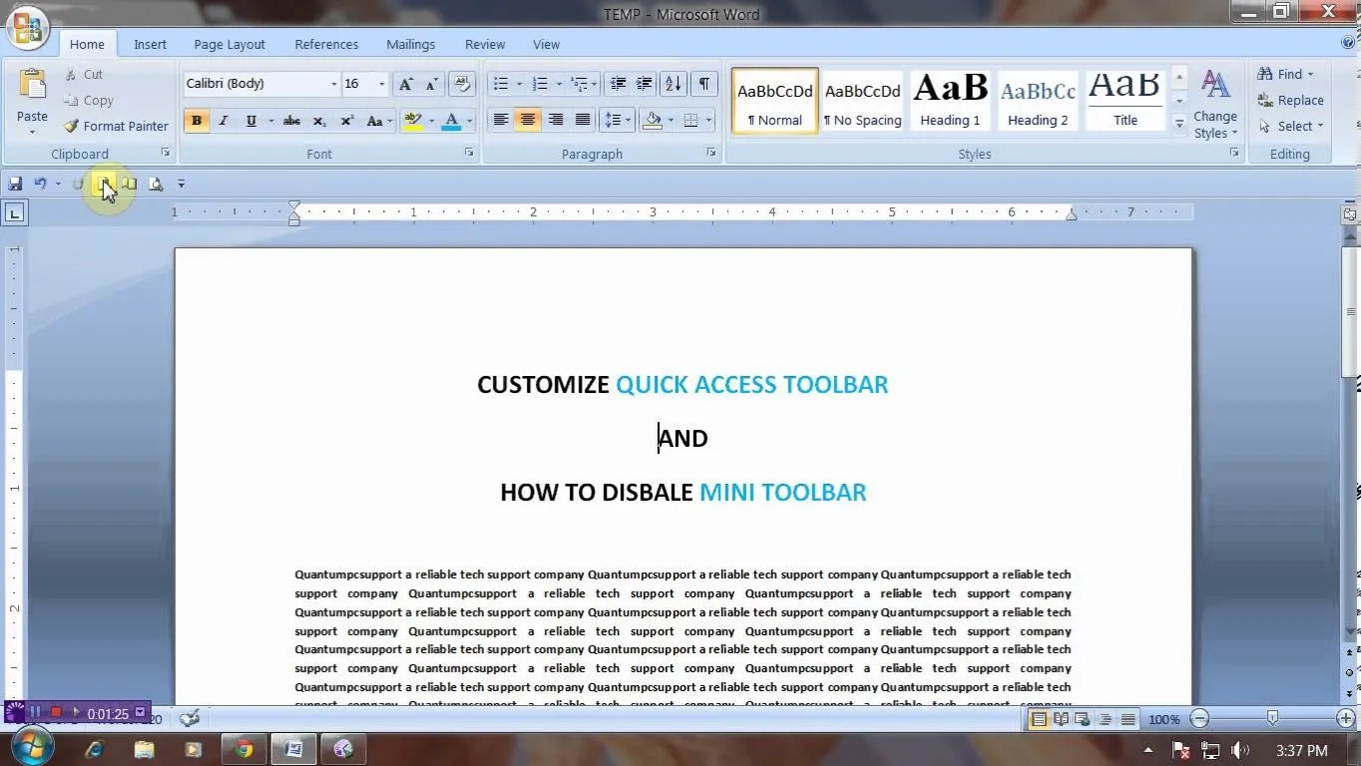Open Customize Quick Access Toolbar dropdown
Image resolution: width=1361 pixels, height=766 pixels.
(181, 184)
